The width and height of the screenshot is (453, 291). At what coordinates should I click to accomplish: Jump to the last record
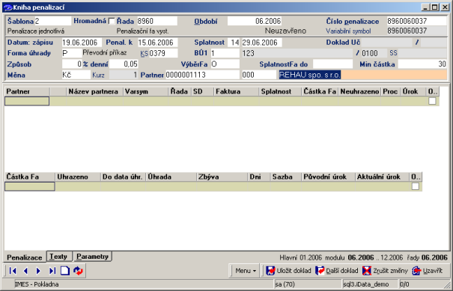tap(52, 271)
